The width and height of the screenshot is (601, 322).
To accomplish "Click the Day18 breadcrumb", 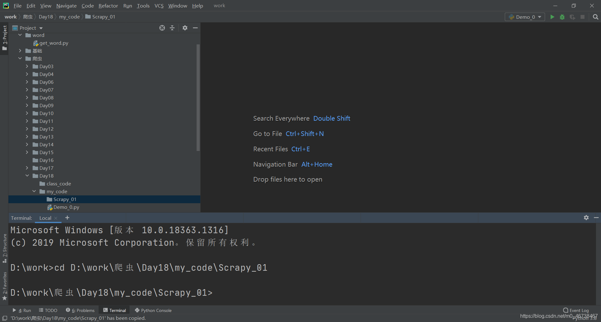I will pyautogui.click(x=46, y=17).
